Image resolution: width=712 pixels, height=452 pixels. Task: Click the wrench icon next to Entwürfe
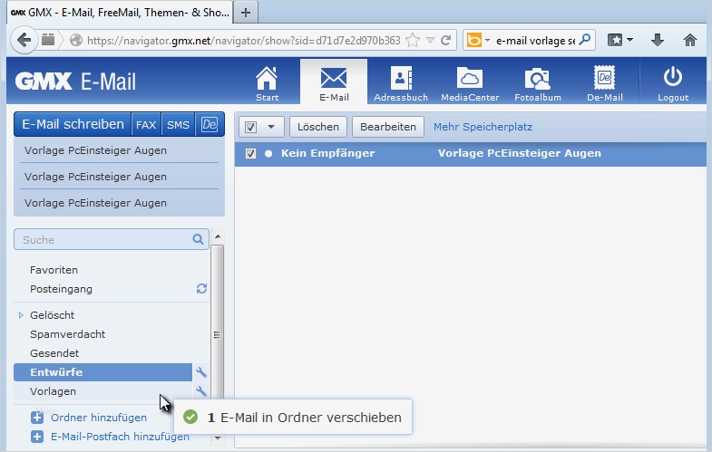click(200, 372)
